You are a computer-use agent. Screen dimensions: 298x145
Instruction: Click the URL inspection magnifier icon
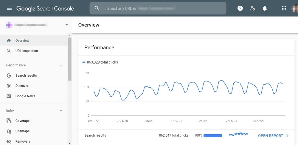[x=9, y=51]
